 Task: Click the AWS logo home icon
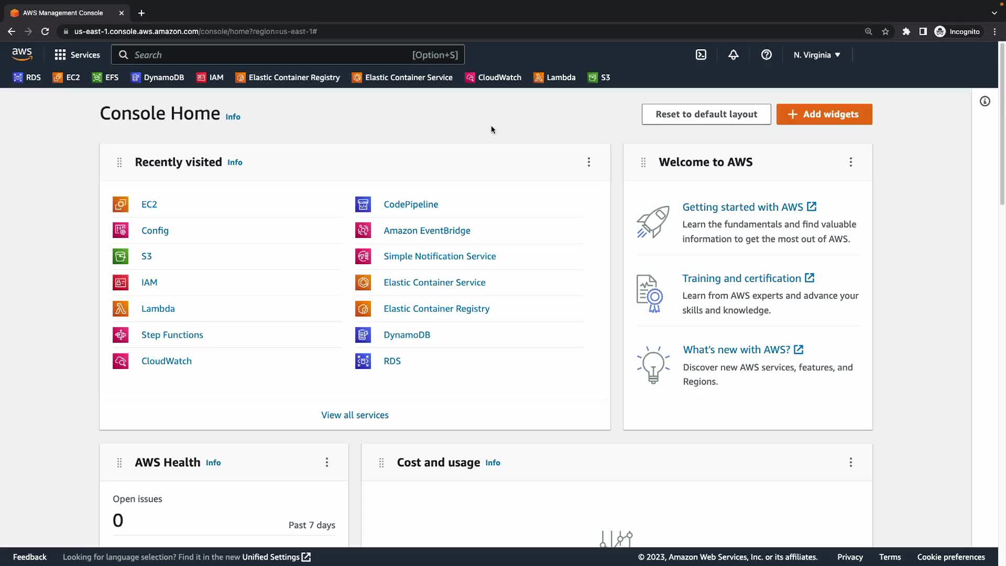[22, 54]
